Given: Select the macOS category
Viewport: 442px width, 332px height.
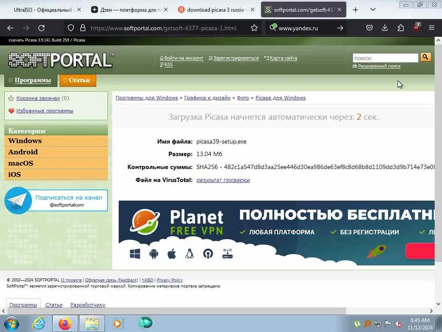Looking at the screenshot, I should tap(56, 163).
